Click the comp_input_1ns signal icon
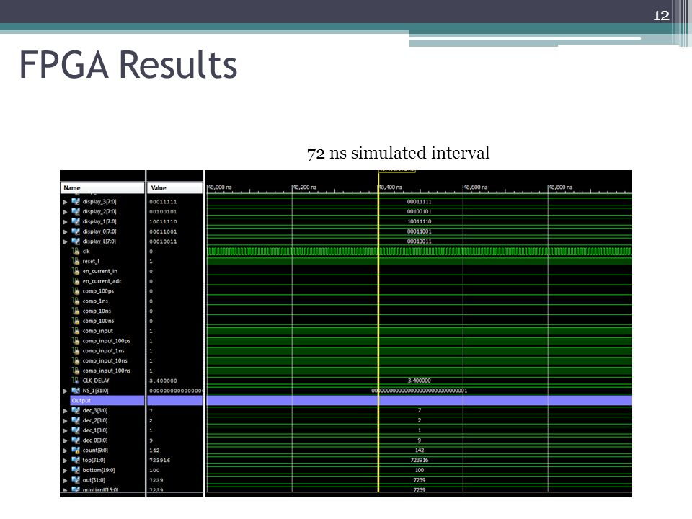Screen dimensions: 692x519 coord(76,350)
